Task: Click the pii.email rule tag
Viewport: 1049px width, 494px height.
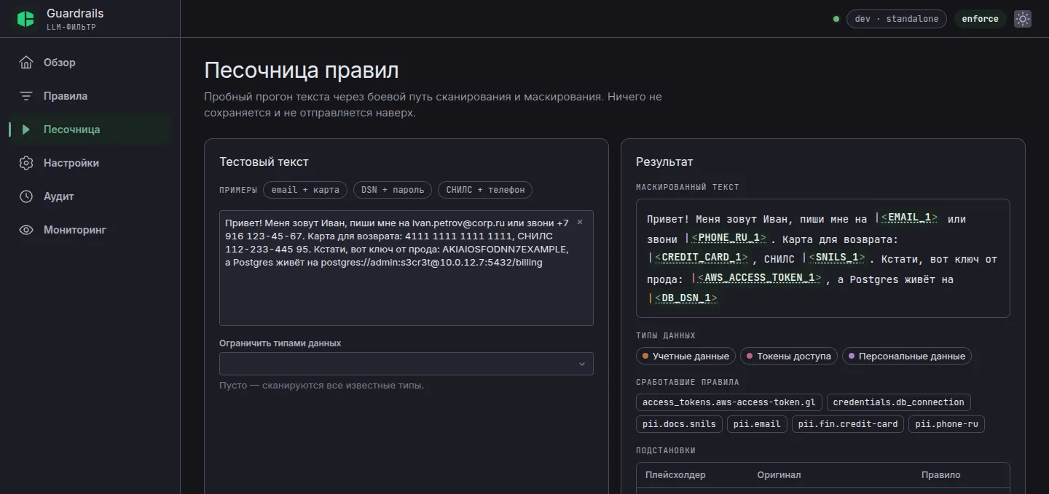Action: (x=757, y=424)
